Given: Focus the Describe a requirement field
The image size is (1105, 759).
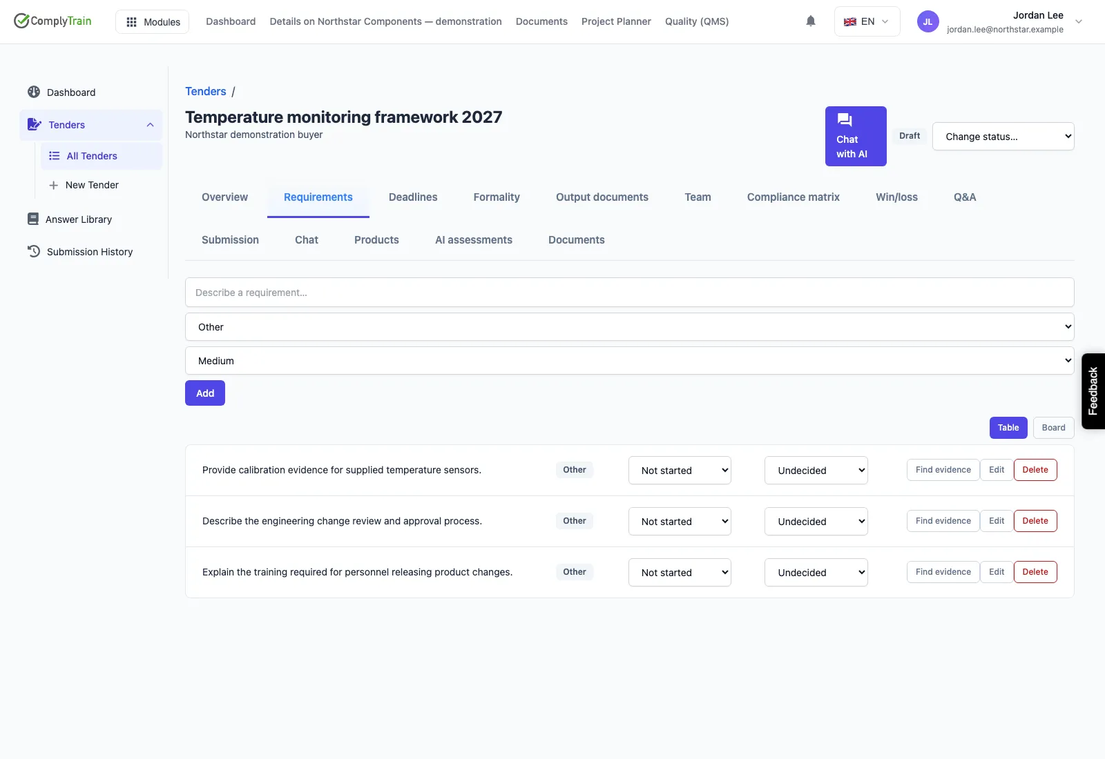Looking at the screenshot, I should [x=630, y=292].
